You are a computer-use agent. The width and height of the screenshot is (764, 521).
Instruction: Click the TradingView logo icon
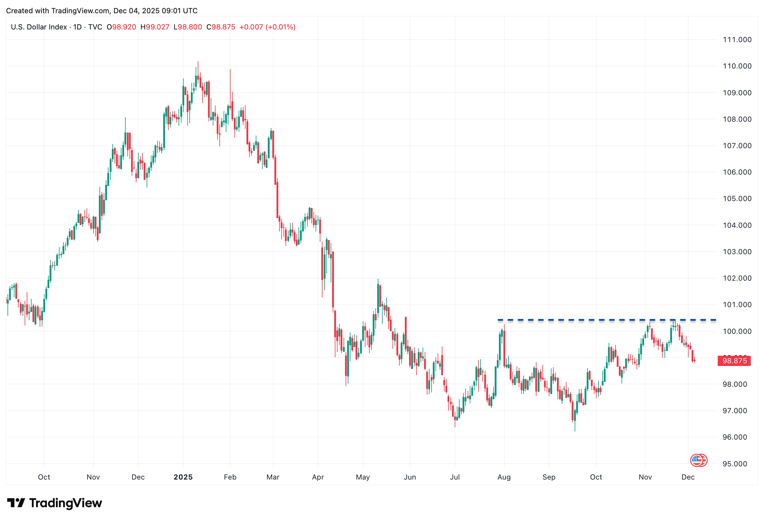(16, 503)
